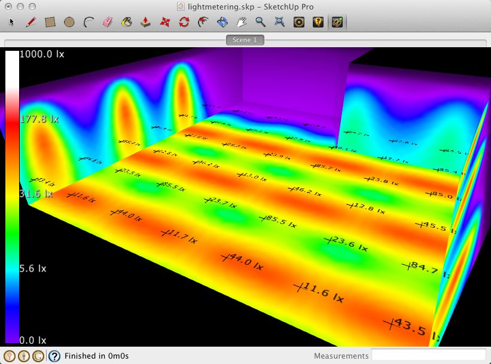Image resolution: width=491 pixels, height=364 pixels.
Task: Click the geo-location status bar icon
Action: pos(10,356)
